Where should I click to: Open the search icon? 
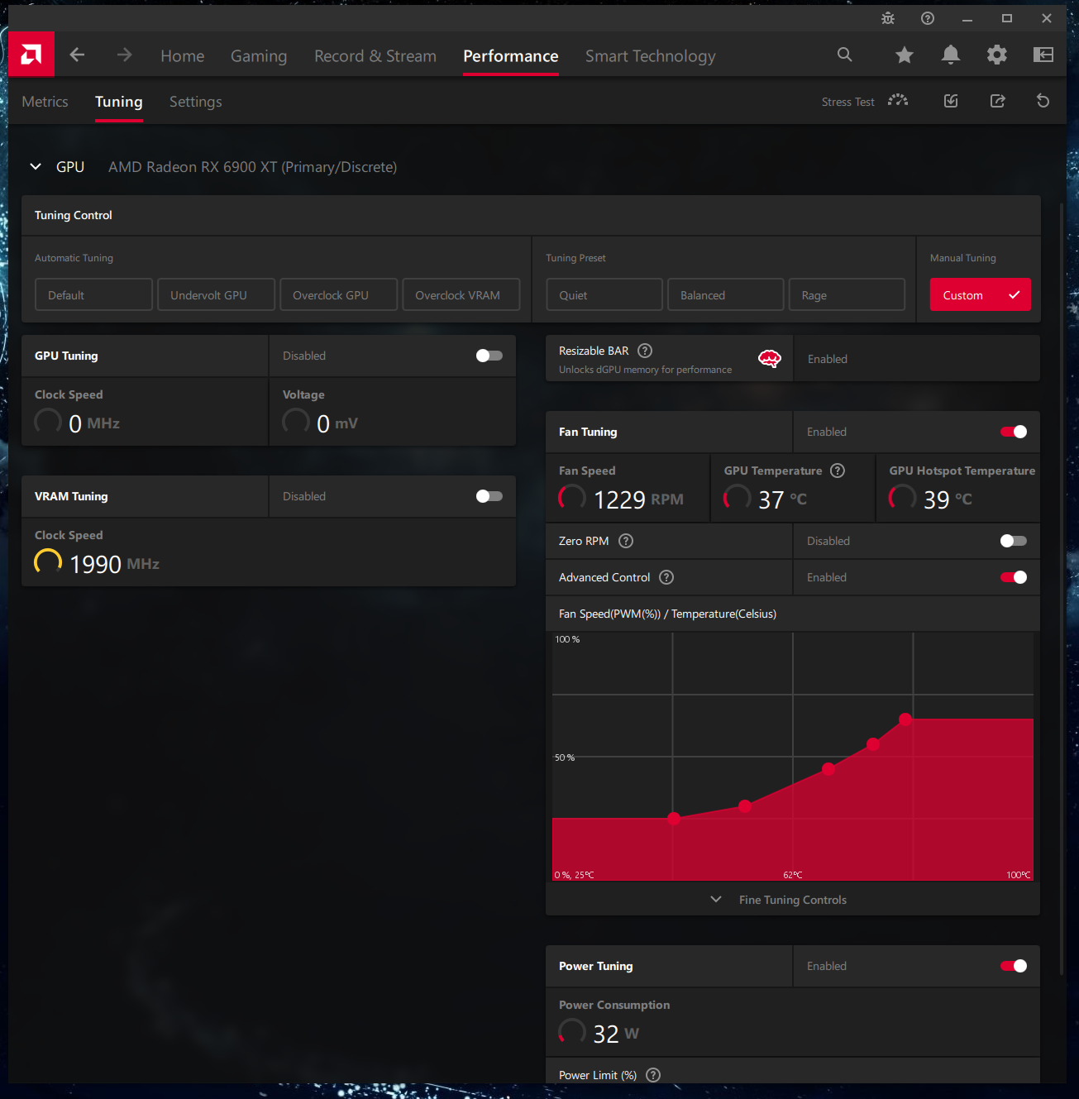pyautogui.click(x=844, y=55)
